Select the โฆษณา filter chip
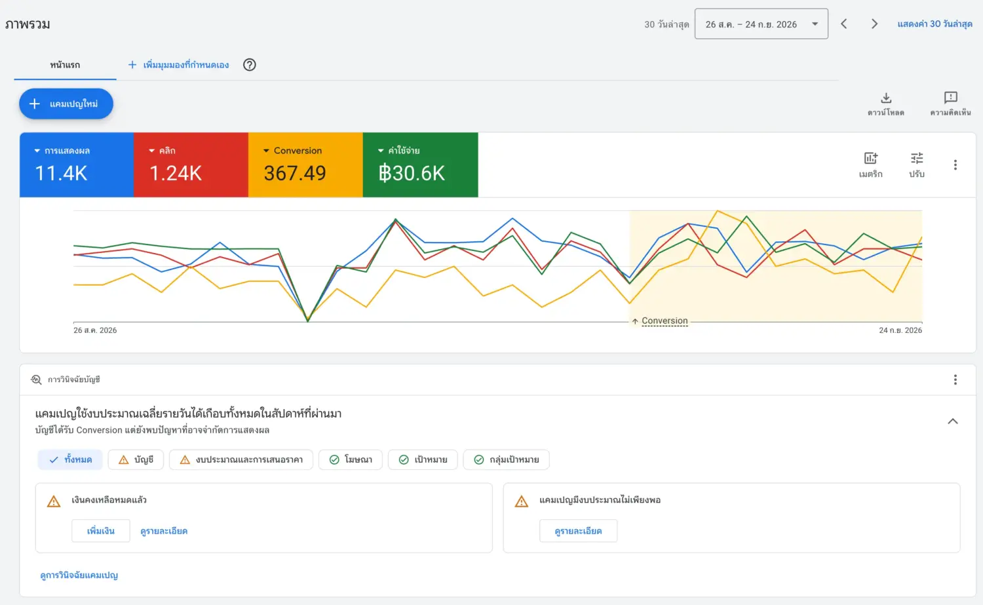 tap(351, 459)
